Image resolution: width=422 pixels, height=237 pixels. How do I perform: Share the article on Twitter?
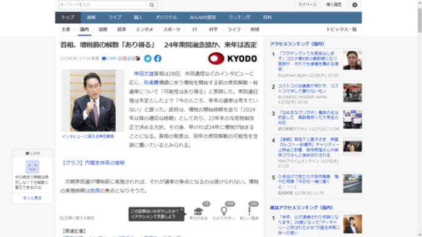tap(148, 58)
